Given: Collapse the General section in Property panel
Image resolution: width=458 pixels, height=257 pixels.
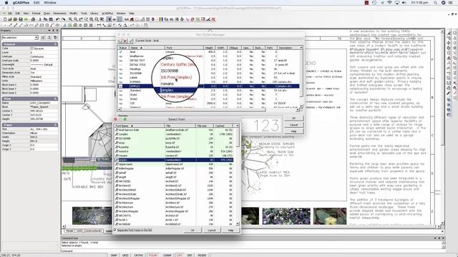Looking at the screenshot, I should [56, 44].
